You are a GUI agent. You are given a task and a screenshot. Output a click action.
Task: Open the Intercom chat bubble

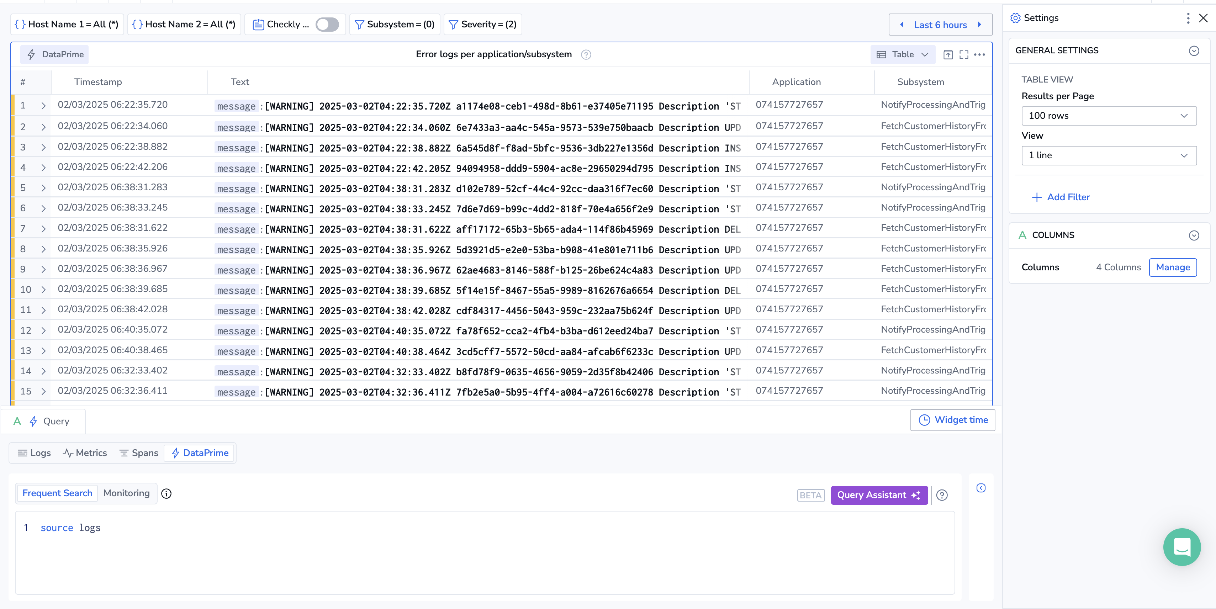[1182, 547]
